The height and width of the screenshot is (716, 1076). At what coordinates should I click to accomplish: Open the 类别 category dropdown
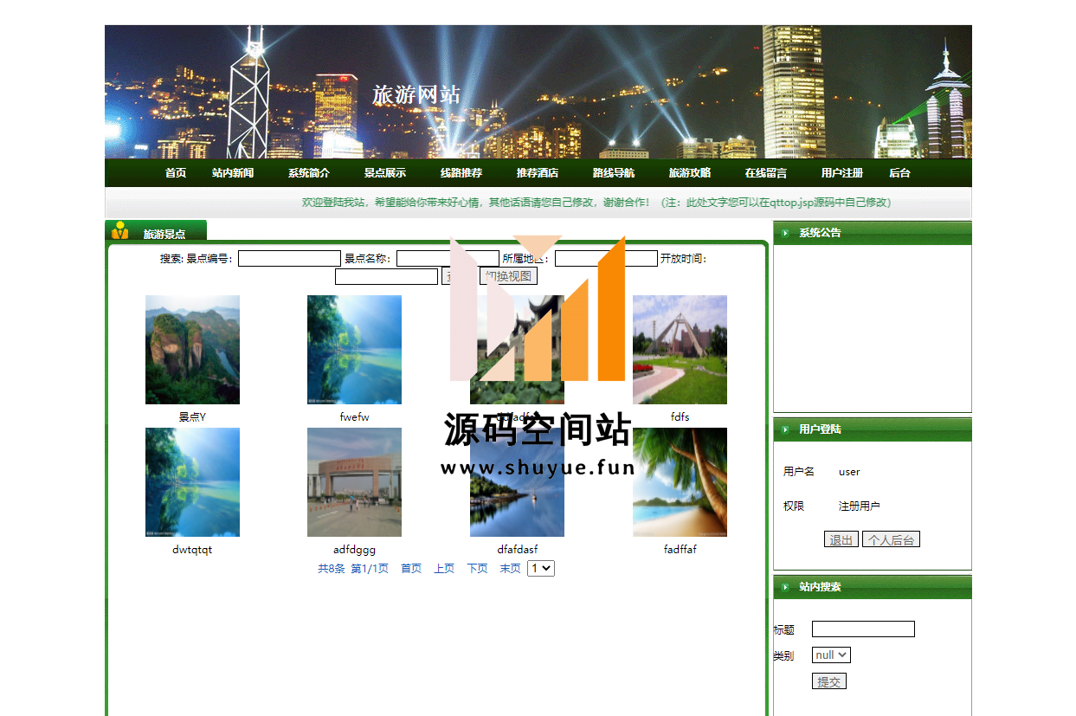click(831, 655)
